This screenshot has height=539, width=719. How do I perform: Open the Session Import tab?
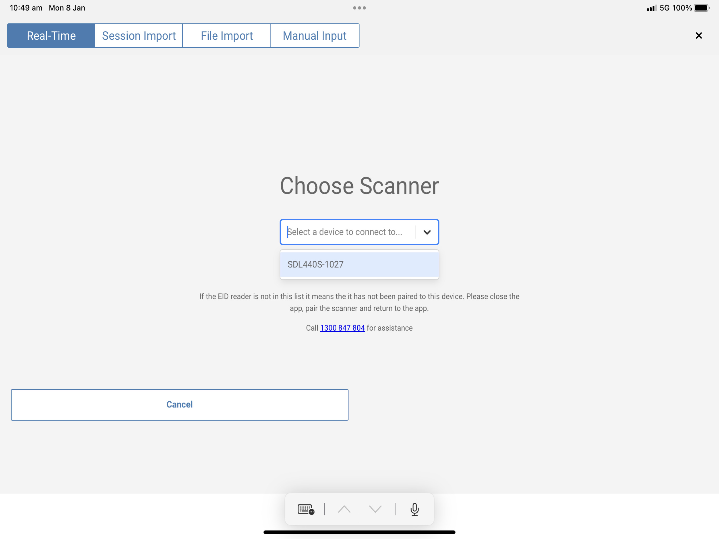[x=139, y=36]
